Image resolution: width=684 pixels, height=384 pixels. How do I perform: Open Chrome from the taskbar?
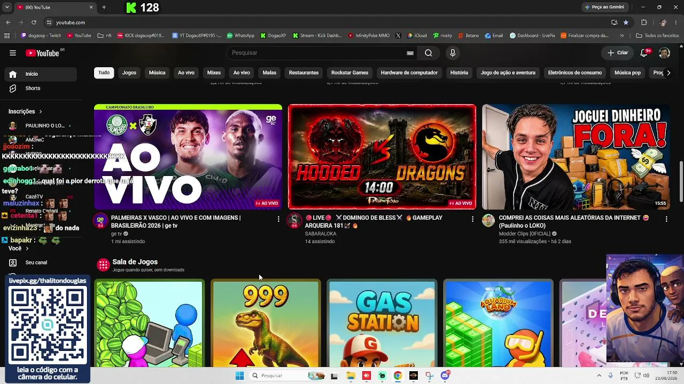[398, 375]
